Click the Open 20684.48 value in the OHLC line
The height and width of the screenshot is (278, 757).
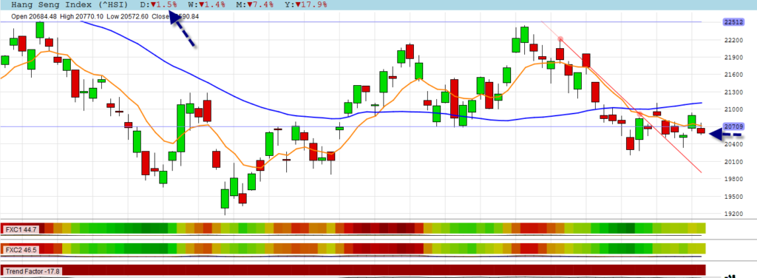(x=34, y=16)
